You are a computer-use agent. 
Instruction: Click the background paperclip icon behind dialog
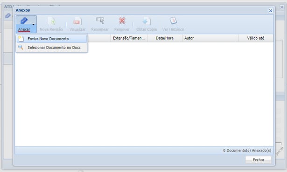(8, 16)
